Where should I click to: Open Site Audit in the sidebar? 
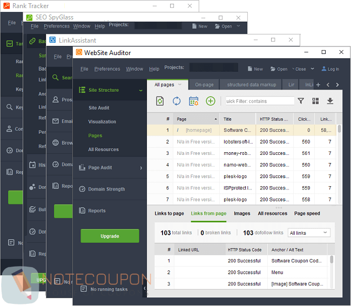(99, 107)
